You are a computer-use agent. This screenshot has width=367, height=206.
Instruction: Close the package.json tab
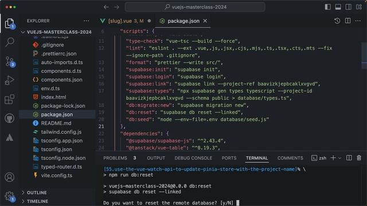coord(205,21)
